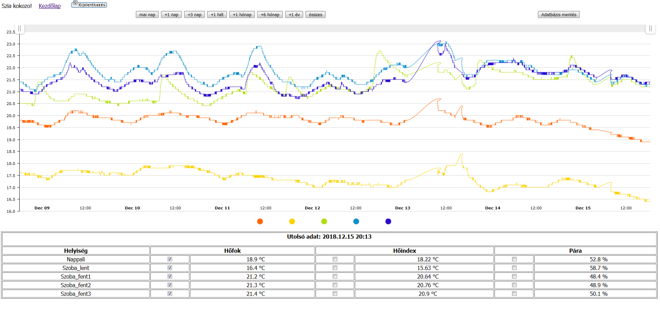Click the orange legend dot
Screen dimensions: 660x313
(x=260, y=221)
